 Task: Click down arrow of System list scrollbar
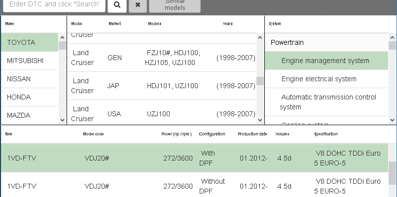tap(392, 120)
